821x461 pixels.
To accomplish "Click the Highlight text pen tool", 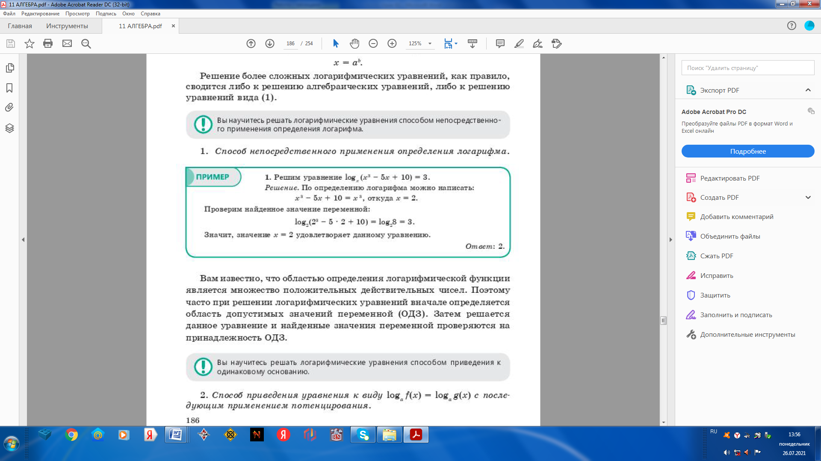I will coord(519,44).
